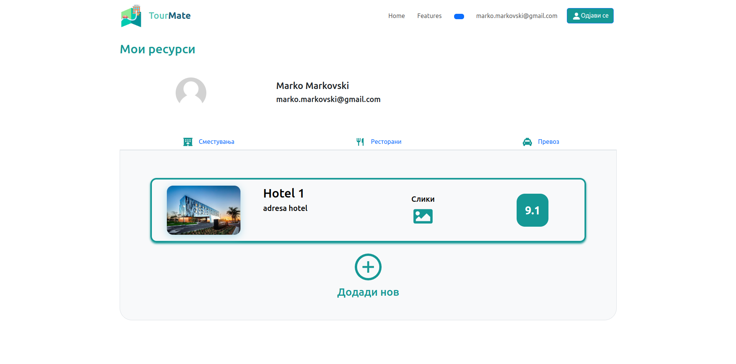Click the TourMate map logo icon

click(x=131, y=16)
